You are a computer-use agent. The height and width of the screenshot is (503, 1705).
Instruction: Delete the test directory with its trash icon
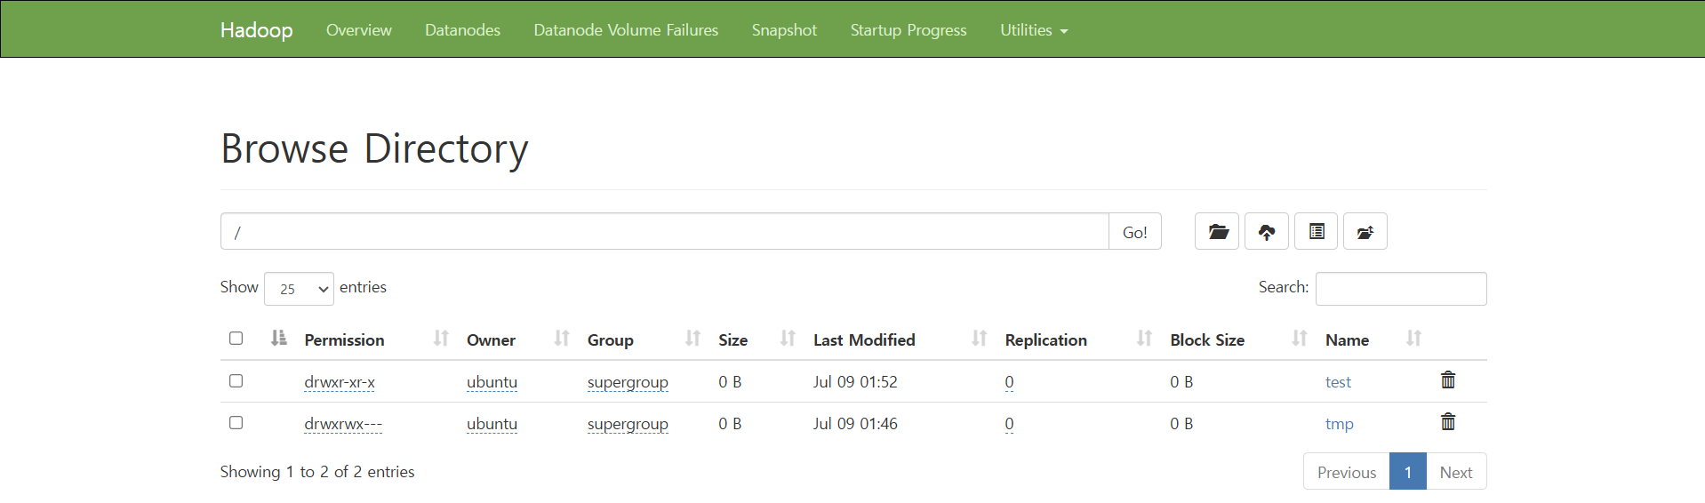click(1447, 380)
